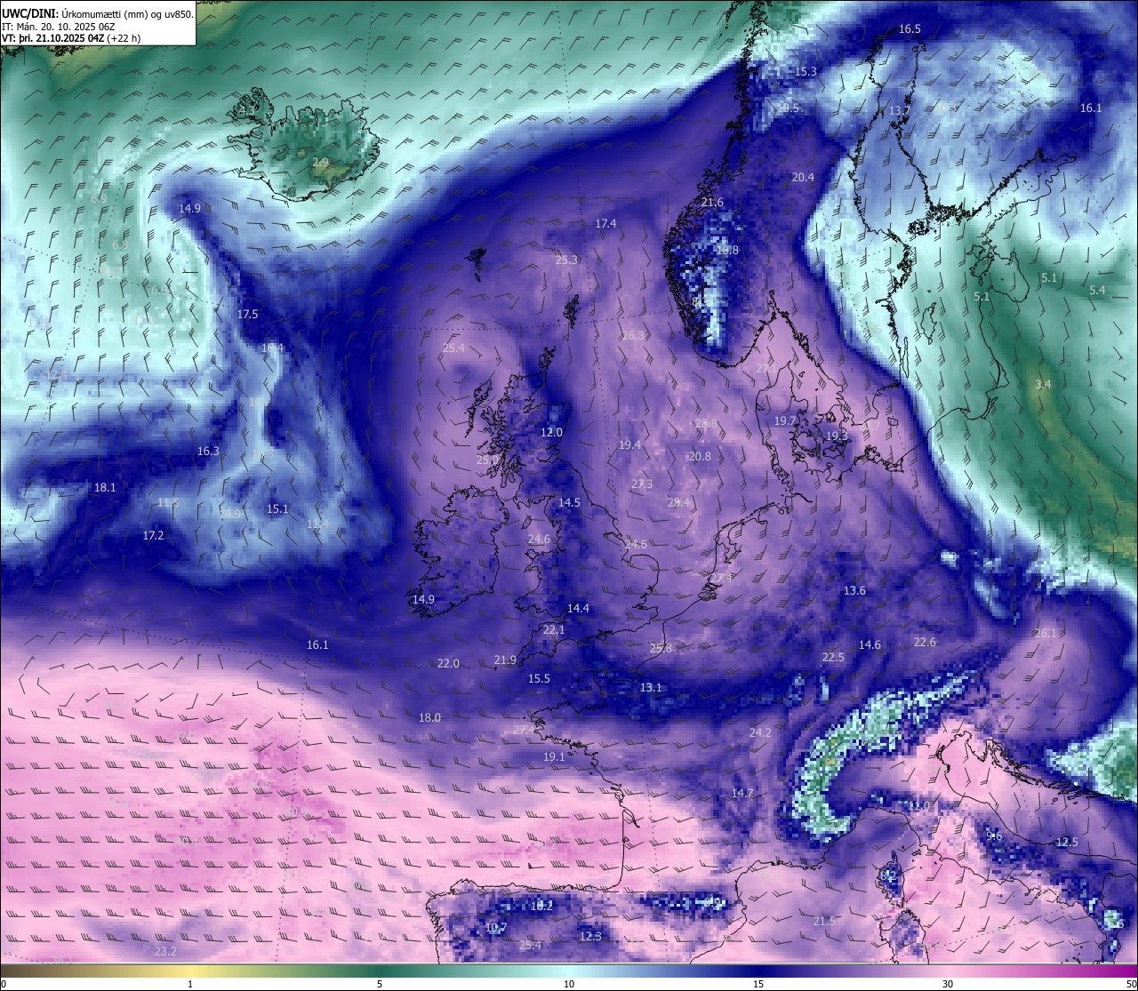Click the 22.1 value over southwest England
Viewport: 1138px width, 991px height.
tap(554, 630)
